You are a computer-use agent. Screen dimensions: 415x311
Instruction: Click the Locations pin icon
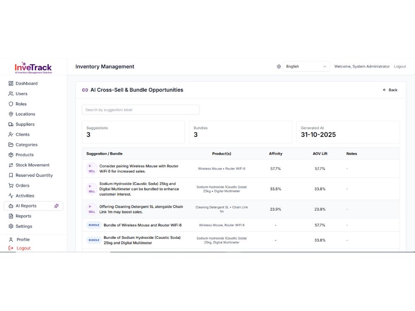tap(11, 114)
